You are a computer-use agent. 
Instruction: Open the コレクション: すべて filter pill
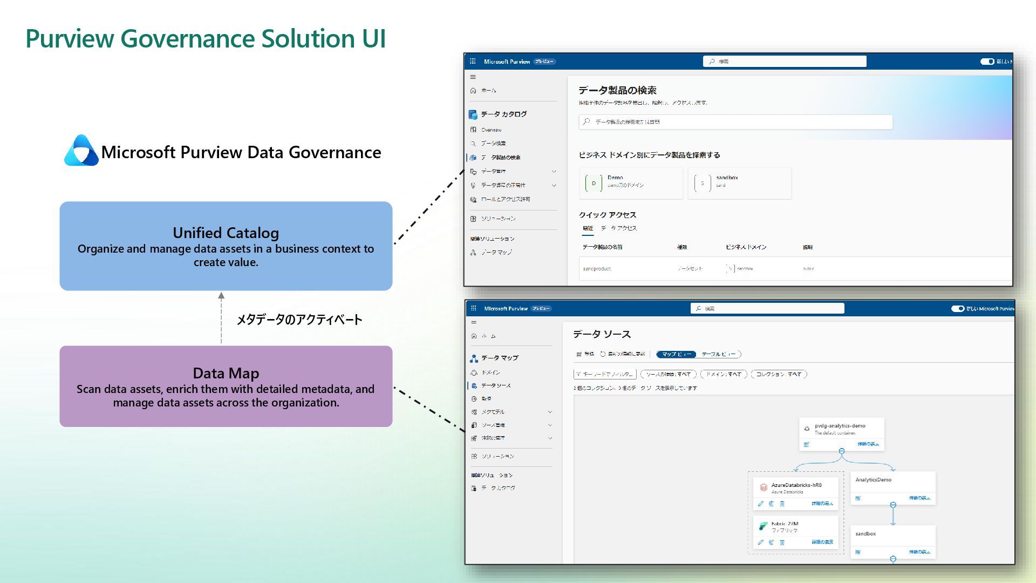[x=778, y=374]
